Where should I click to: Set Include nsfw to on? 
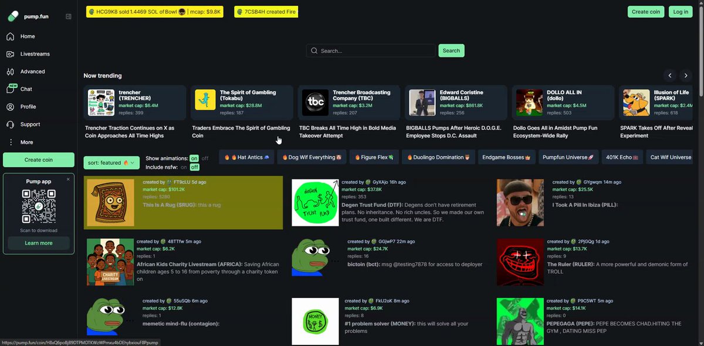pos(184,167)
